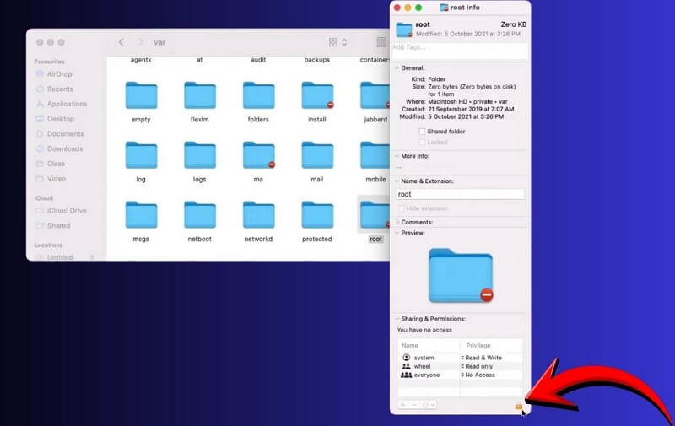Select the msgs folder in Finder
Image resolution: width=675 pixels, height=426 pixels.
coord(141,215)
